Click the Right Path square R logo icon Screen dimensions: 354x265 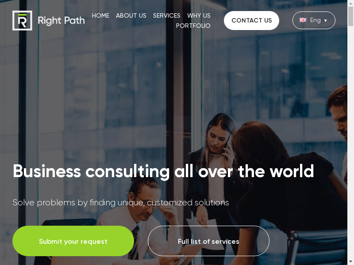click(22, 20)
